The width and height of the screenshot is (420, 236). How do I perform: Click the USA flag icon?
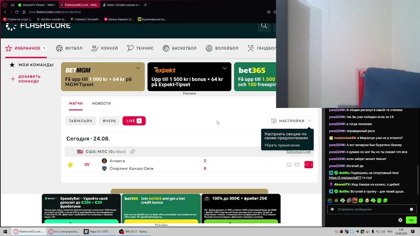tap(80, 152)
